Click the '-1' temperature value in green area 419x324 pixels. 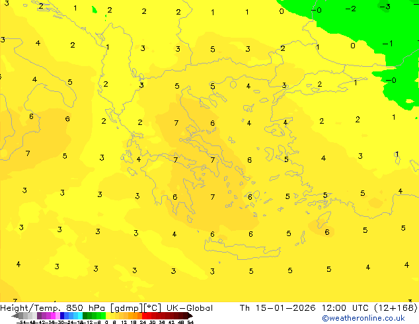click(x=387, y=43)
